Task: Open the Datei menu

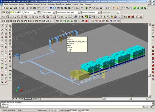Action: [6, 4]
